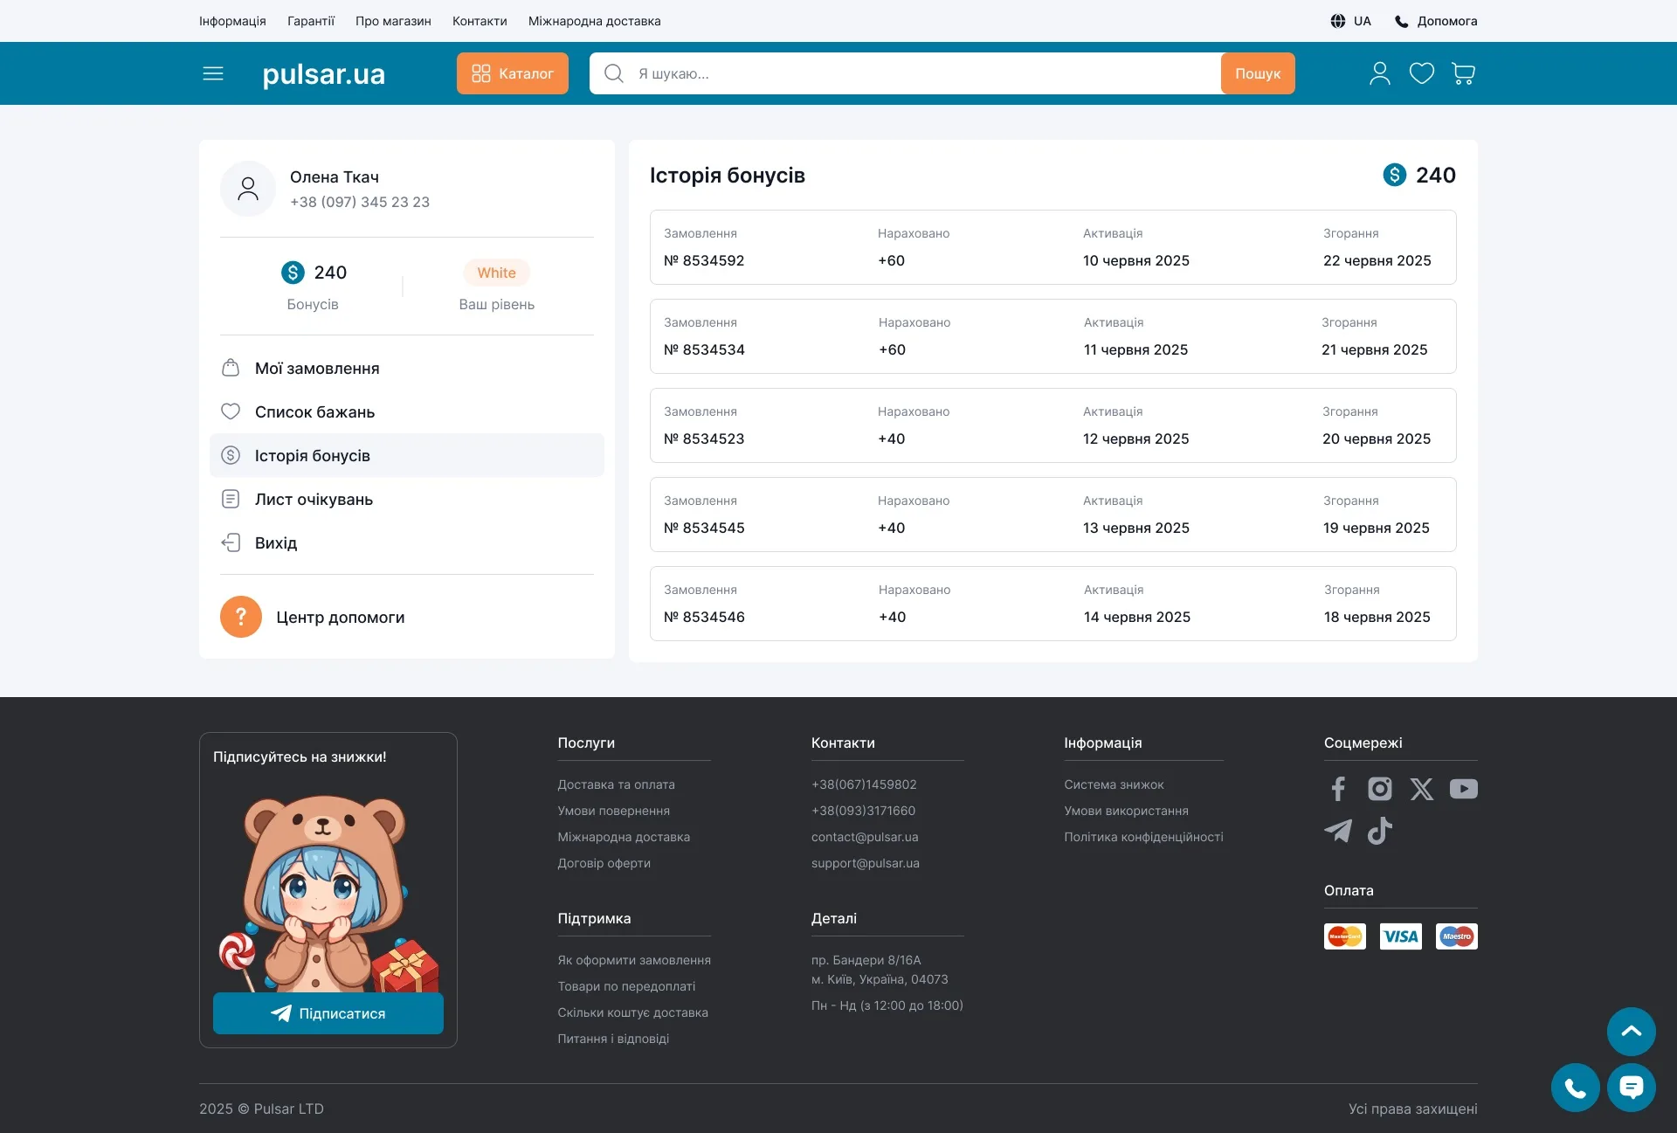Click the Facebook icon in footer
Image resolution: width=1677 pixels, height=1133 pixels.
[1337, 789]
